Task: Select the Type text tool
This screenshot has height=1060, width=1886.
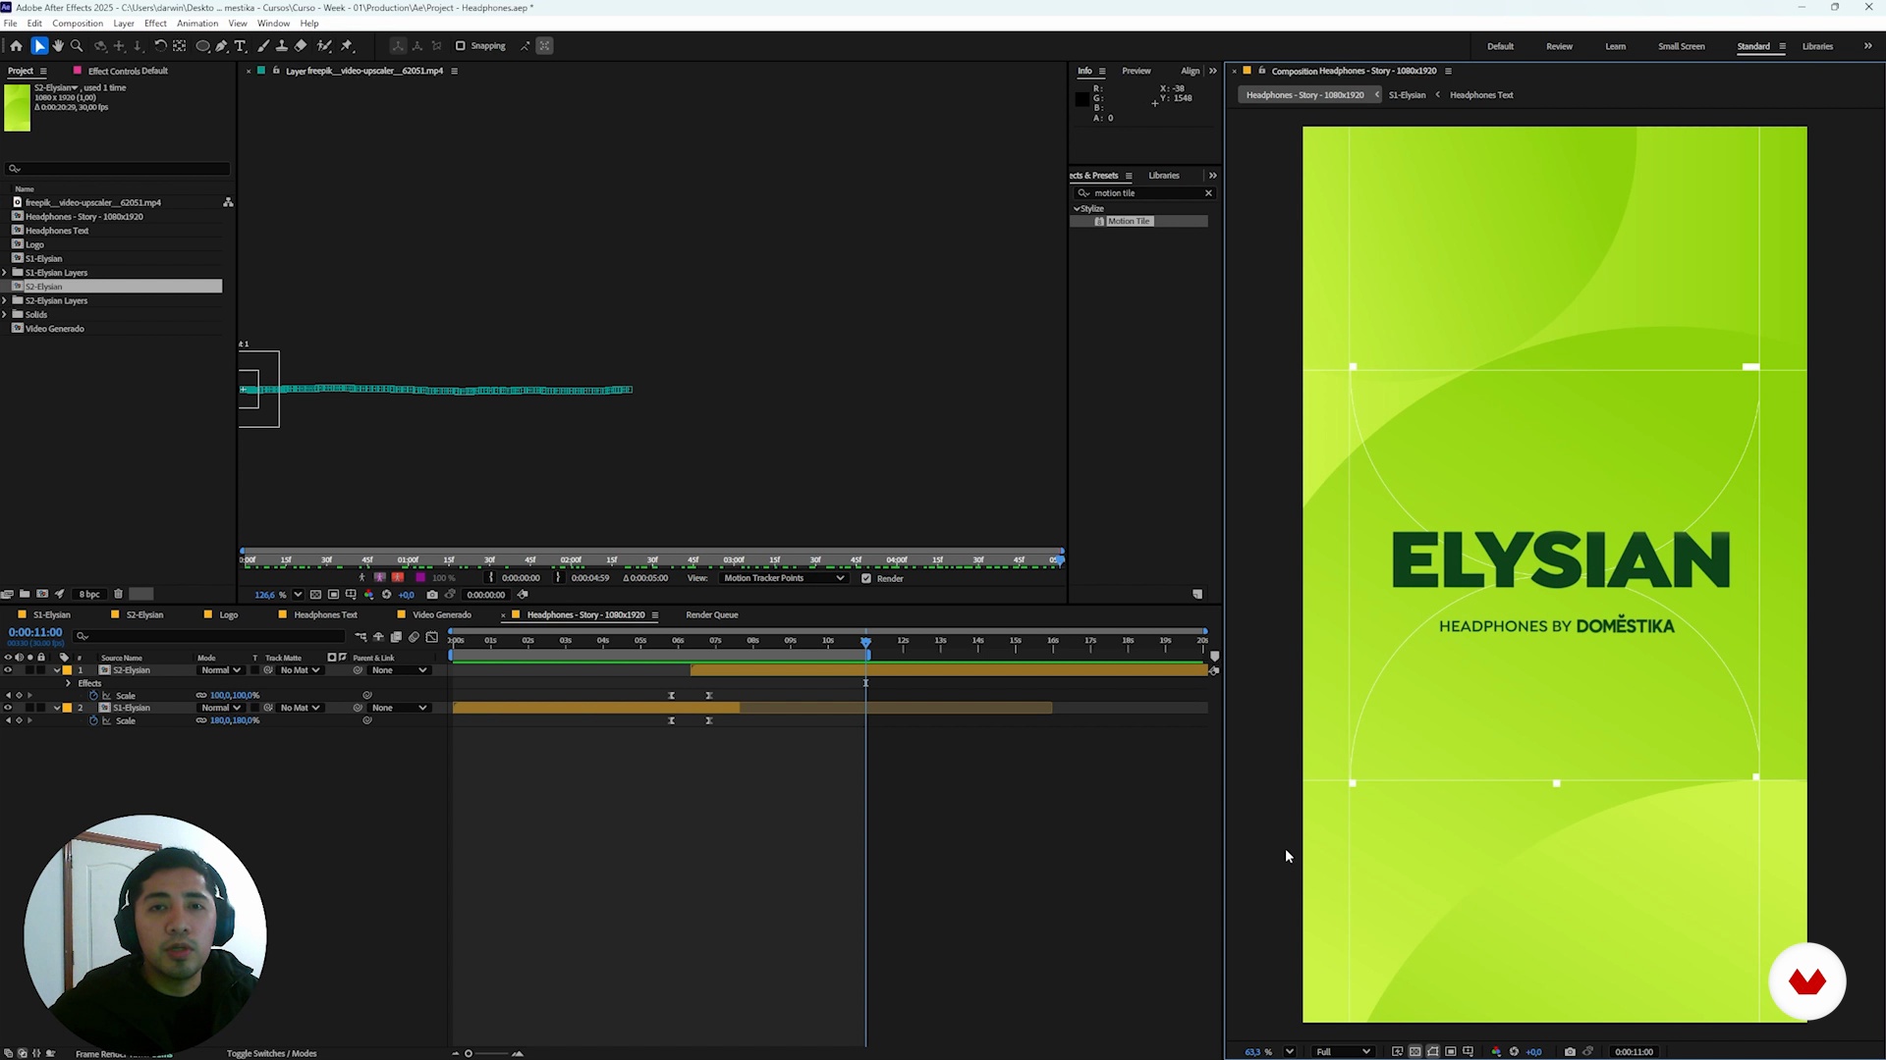Action: click(241, 46)
